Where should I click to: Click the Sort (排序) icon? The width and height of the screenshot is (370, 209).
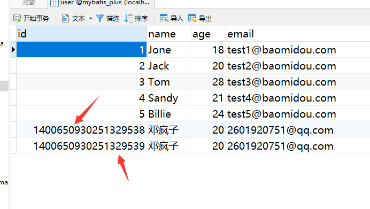[x=129, y=18]
